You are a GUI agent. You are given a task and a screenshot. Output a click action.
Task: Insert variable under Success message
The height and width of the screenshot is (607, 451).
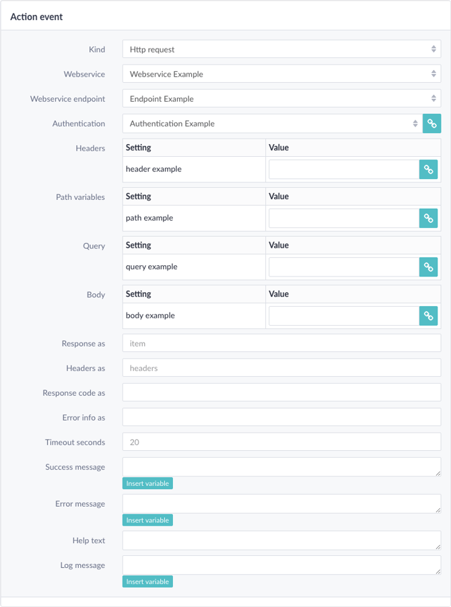point(147,483)
